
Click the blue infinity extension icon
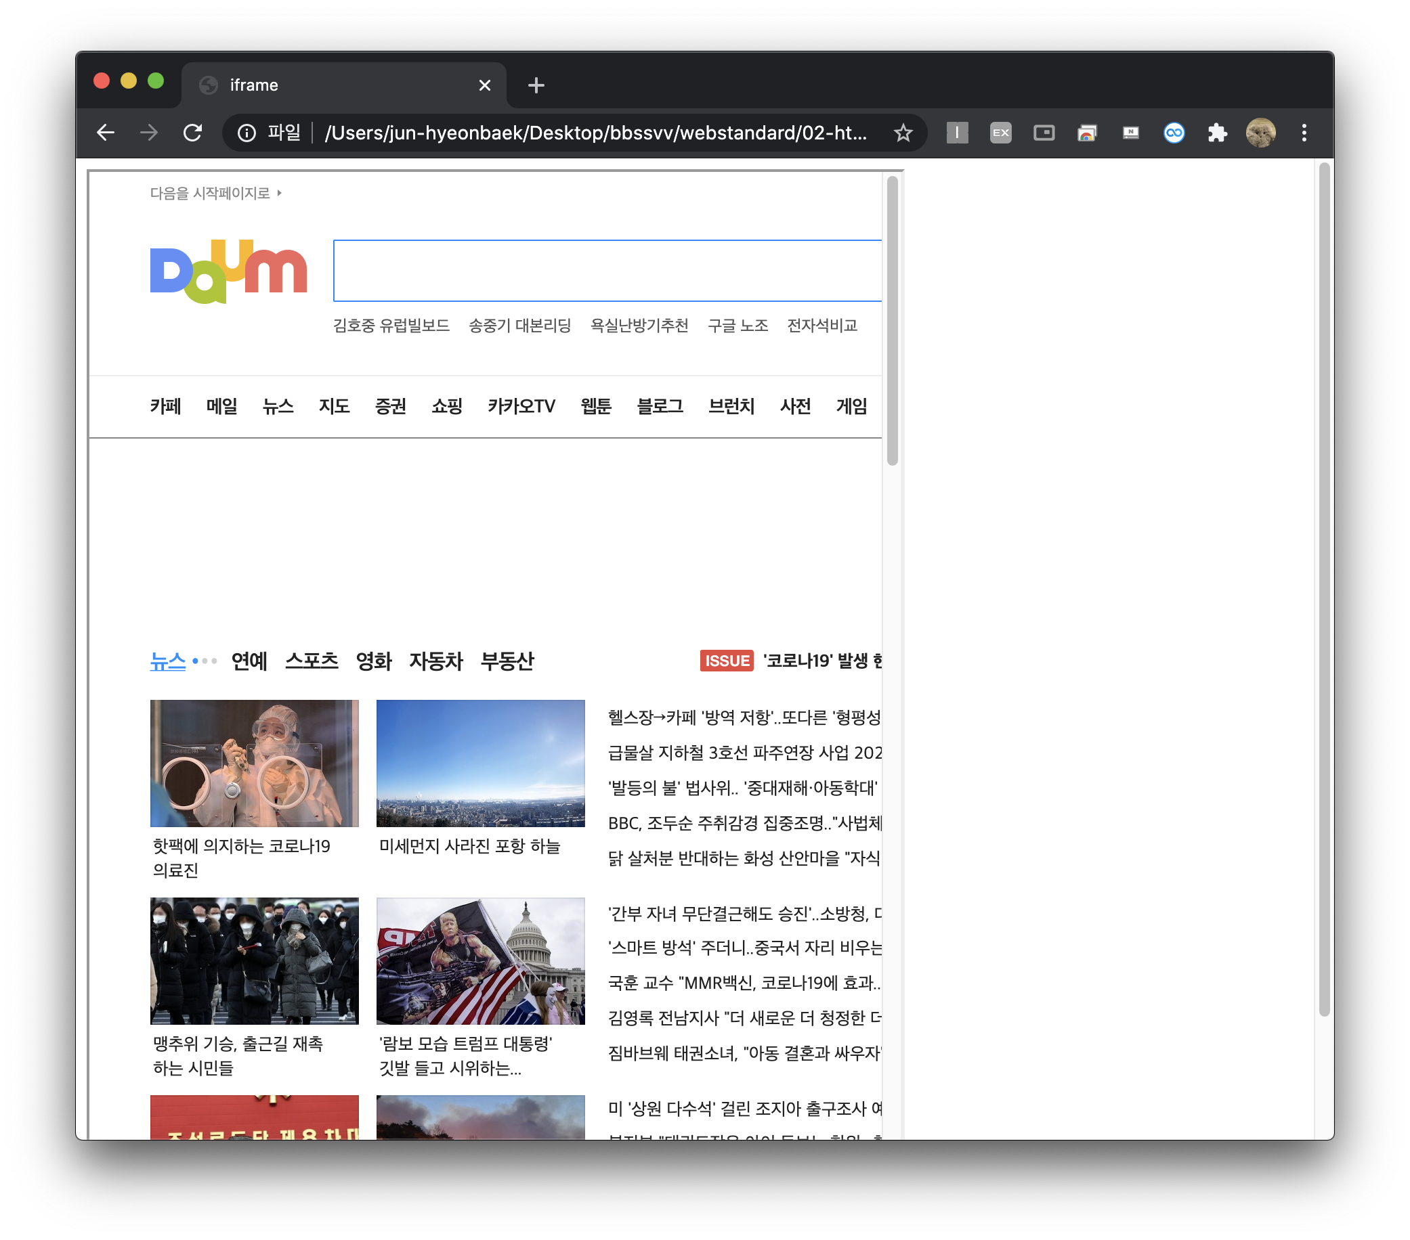click(x=1174, y=133)
